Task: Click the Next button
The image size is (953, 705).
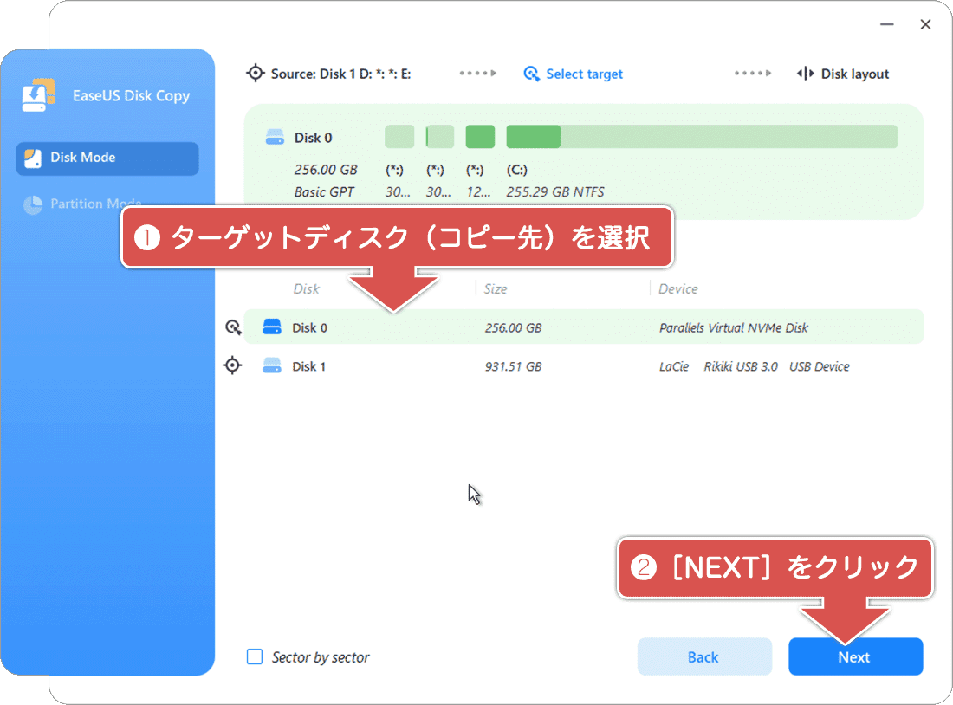Action: pyautogui.click(x=855, y=656)
